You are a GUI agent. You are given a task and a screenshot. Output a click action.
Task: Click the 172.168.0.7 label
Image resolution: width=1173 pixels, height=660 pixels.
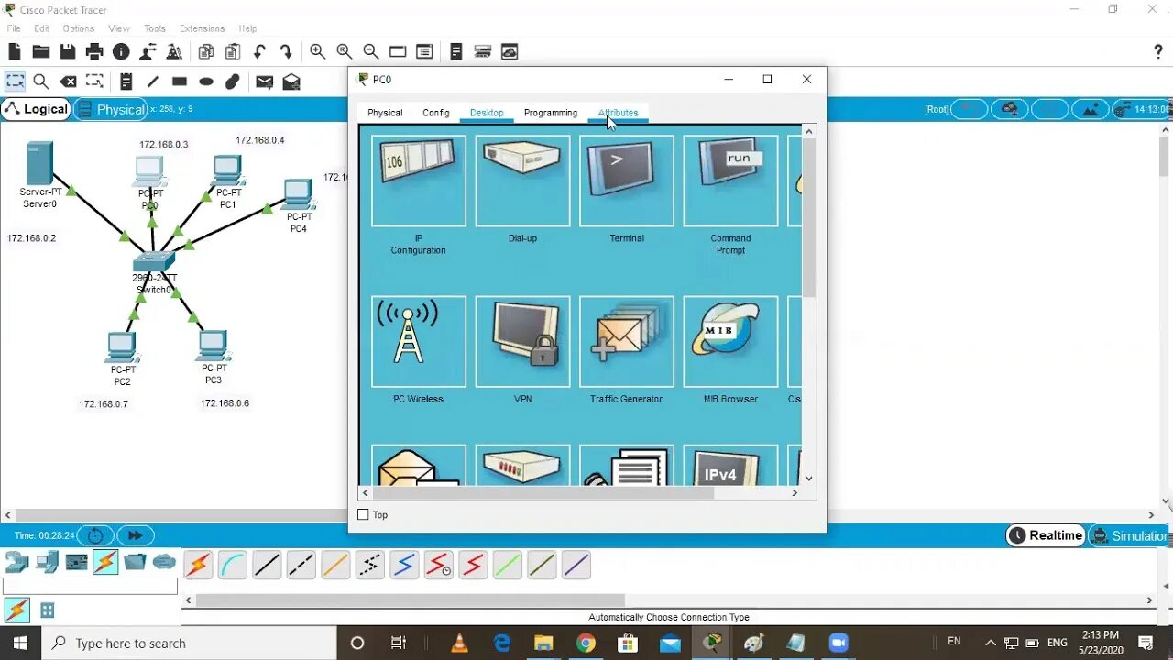(104, 403)
